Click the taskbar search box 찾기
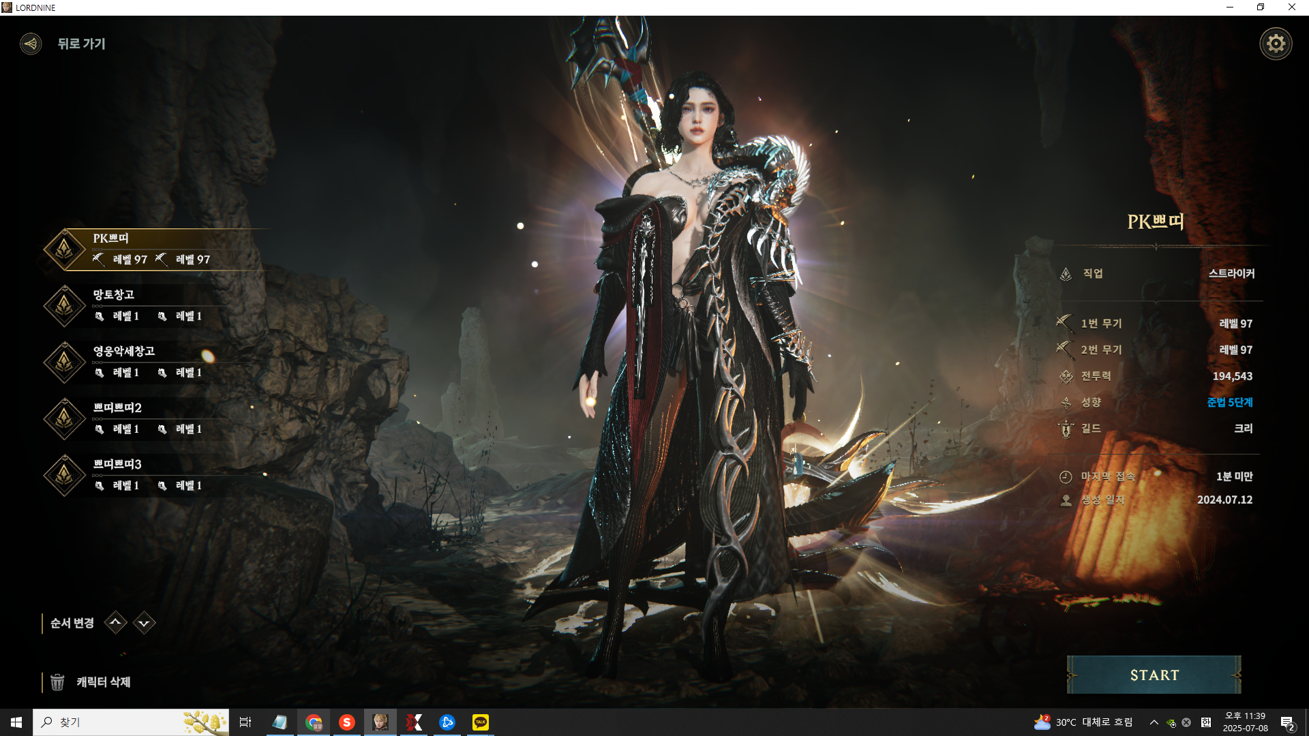1309x736 pixels. coord(131,722)
